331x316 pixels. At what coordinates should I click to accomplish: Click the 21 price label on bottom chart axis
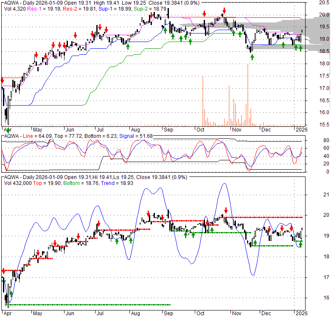[326, 195]
